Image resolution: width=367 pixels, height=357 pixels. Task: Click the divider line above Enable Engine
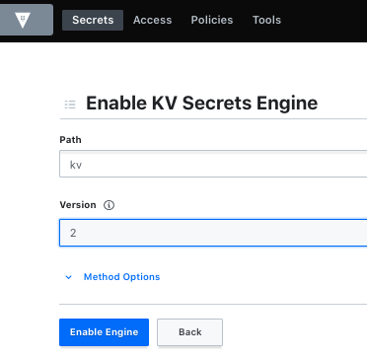tap(213, 304)
